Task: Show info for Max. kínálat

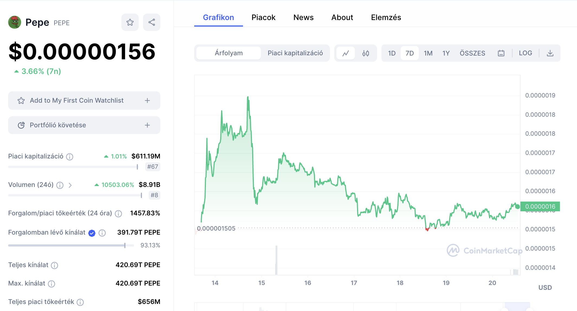Action: click(51, 284)
